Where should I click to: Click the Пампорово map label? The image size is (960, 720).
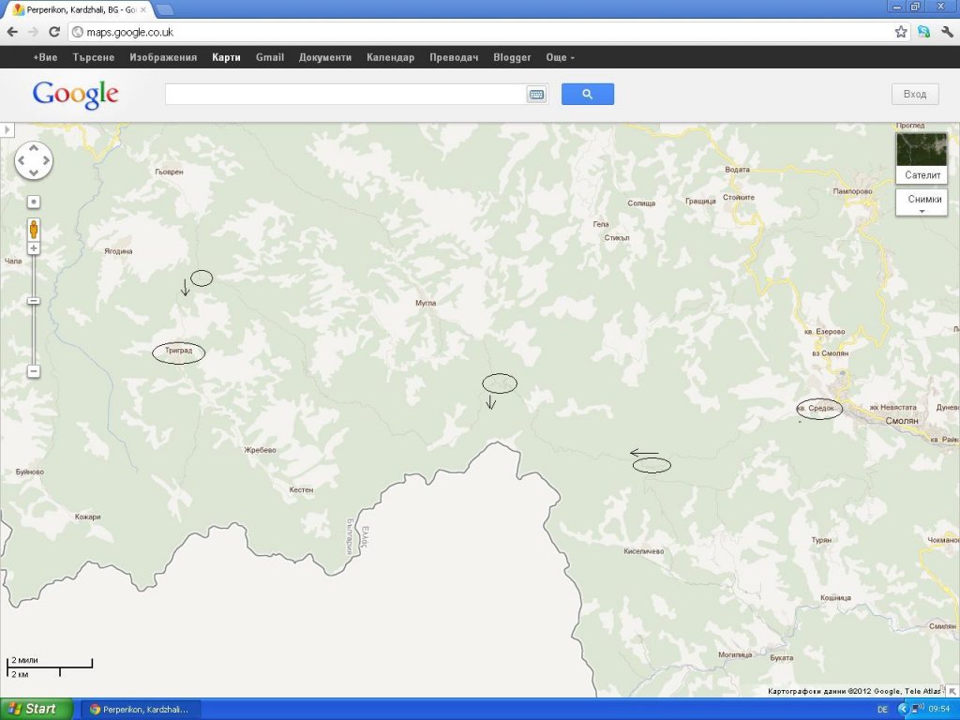point(853,191)
